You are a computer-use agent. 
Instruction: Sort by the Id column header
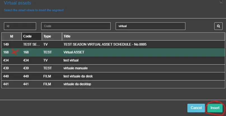pos(11,36)
